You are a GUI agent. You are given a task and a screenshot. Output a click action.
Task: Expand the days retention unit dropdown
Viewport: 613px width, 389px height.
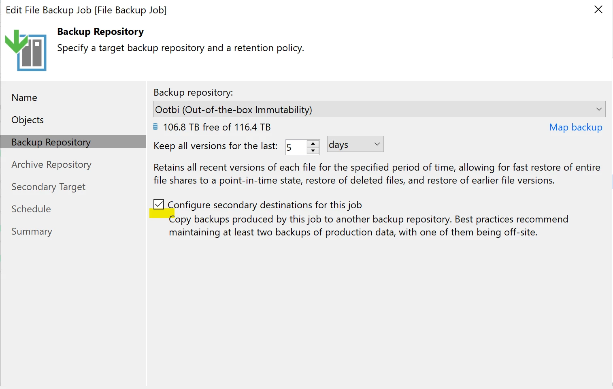click(355, 144)
